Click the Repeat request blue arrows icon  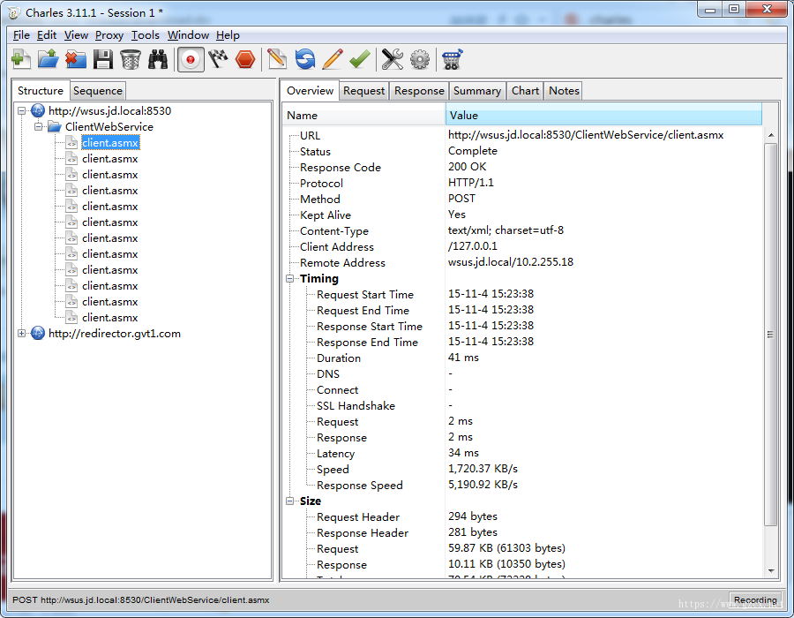point(305,59)
